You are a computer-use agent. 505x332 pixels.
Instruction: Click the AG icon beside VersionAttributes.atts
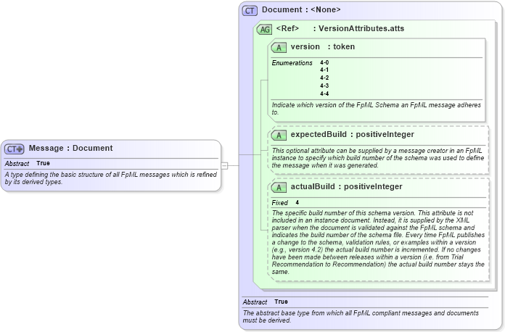point(264,29)
